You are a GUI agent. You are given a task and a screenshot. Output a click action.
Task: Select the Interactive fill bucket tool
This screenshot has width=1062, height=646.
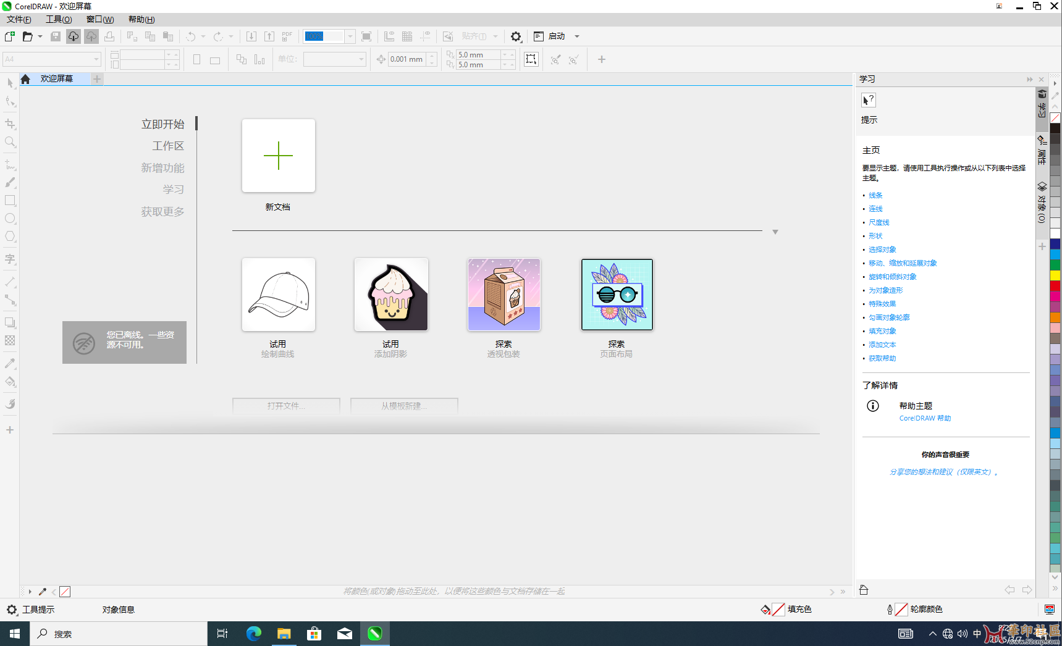point(10,382)
